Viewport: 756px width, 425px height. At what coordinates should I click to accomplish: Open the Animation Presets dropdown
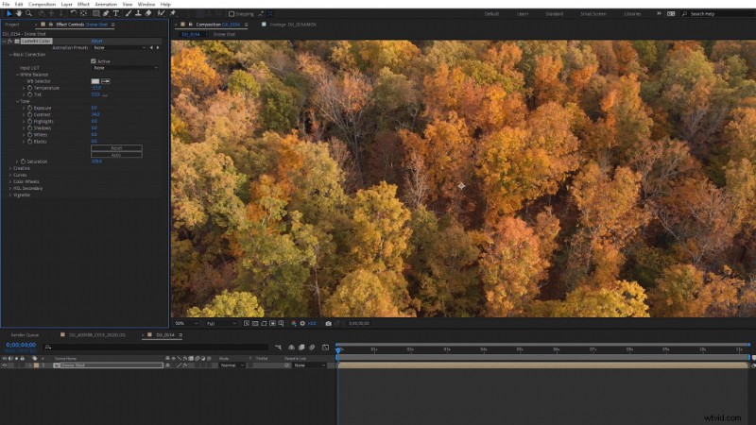[x=120, y=48]
